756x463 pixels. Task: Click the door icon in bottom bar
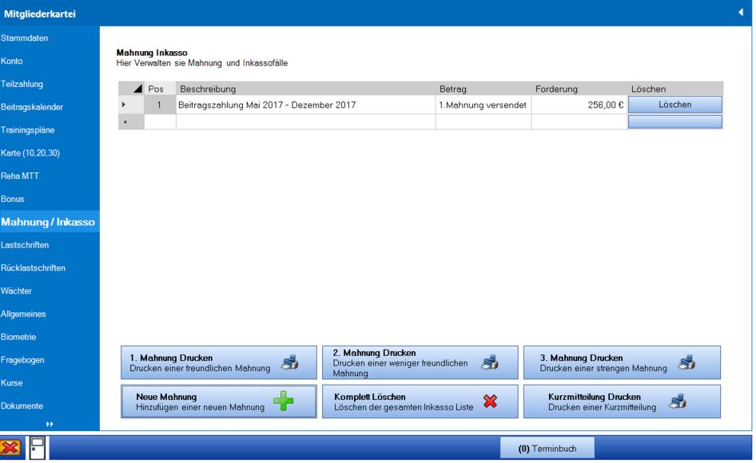38,449
